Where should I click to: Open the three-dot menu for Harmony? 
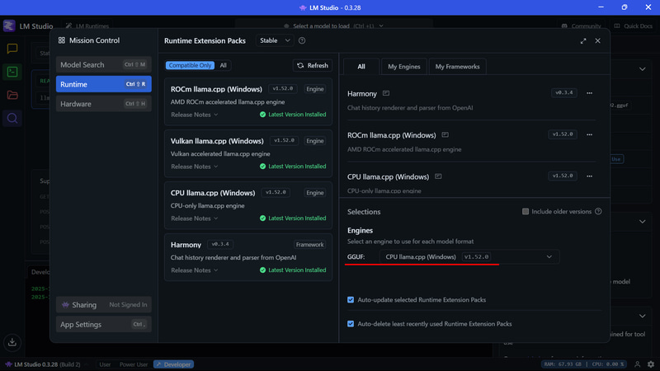click(x=589, y=93)
